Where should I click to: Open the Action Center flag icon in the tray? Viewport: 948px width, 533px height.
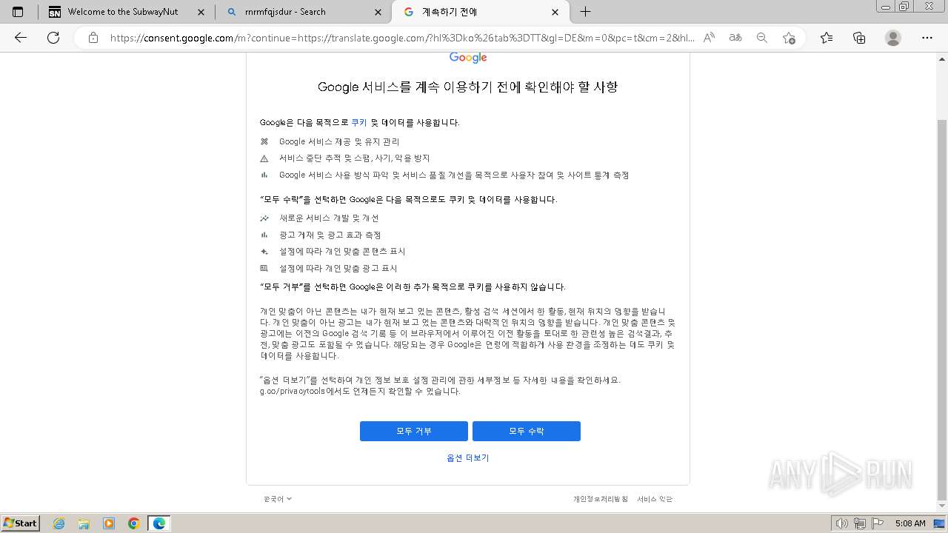coord(878,523)
